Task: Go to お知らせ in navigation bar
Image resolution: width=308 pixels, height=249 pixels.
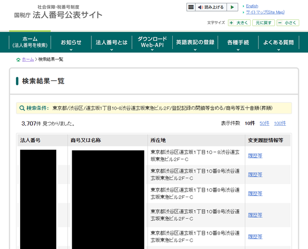Action: [71, 42]
